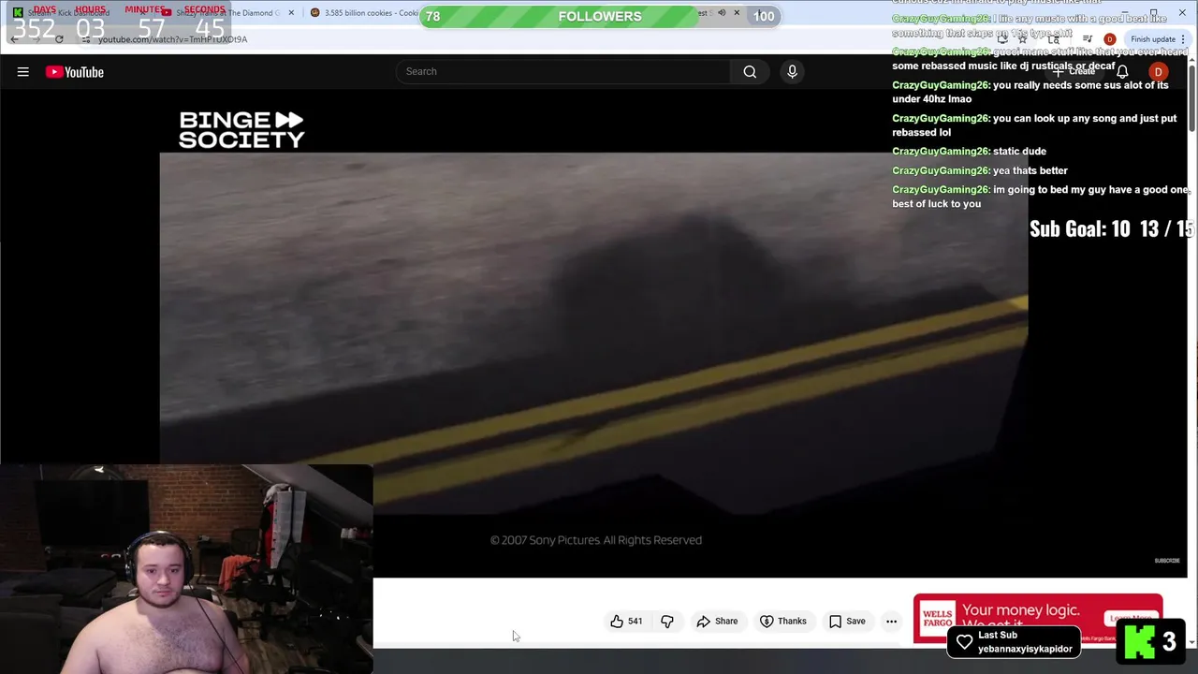The width and height of the screenshot is (1198, 674).
Task: Click the browser reload button
Action: coord(59,39)
